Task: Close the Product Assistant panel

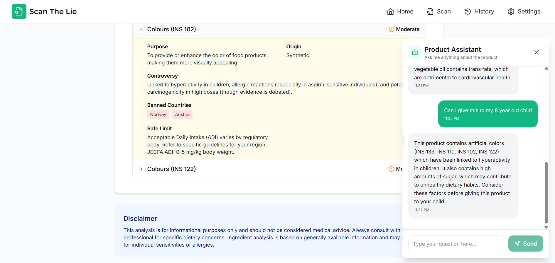Action: pos(537,52)
